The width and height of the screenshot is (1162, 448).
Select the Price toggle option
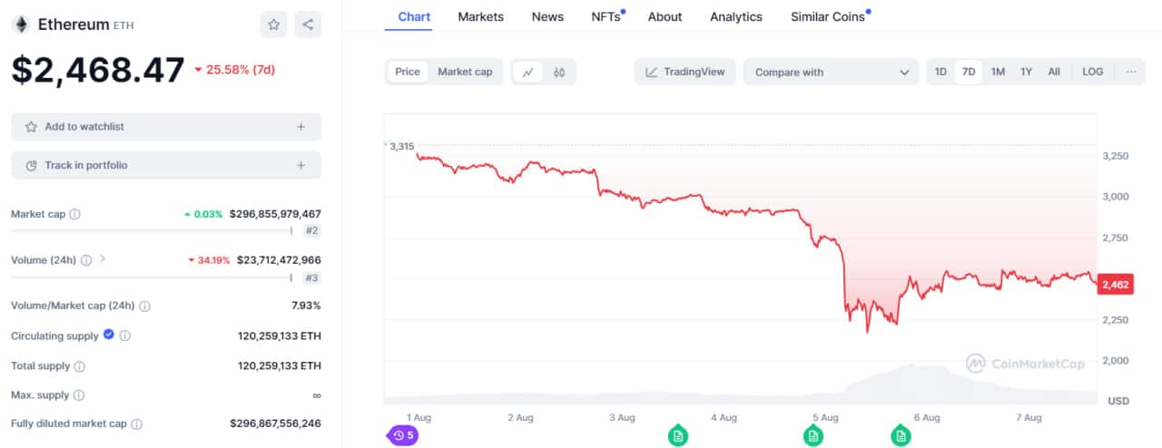(408, 72)
